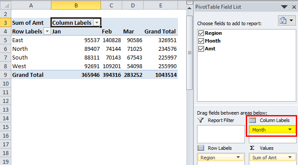
Task: Click the Values sigma icon
Action: click(252, 148)
